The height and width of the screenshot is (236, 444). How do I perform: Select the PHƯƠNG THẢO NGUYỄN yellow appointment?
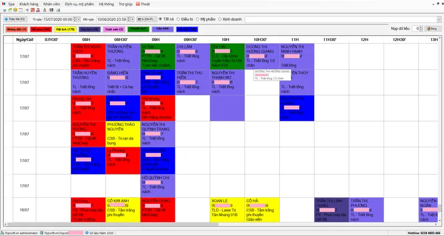point(123,134)
